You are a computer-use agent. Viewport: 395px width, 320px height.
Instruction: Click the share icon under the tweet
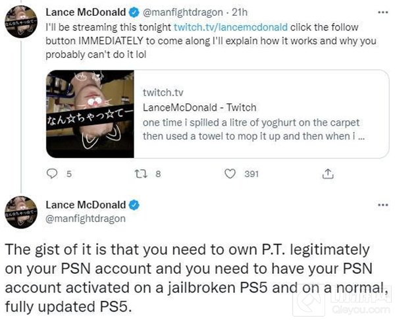pyautogui.click(x=327, y=174)
